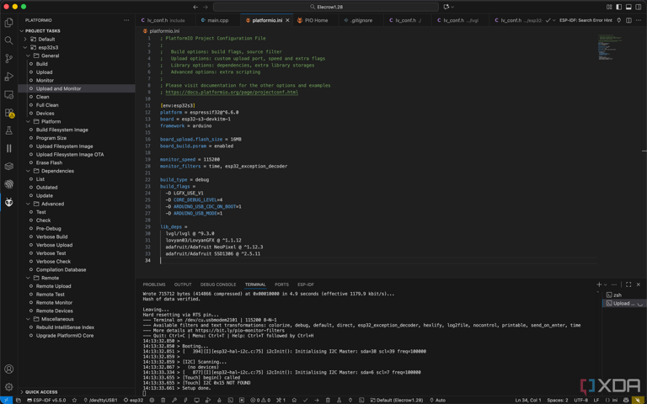Click ESP-IDF v5.5.0 in status bar
This screenshot has height=404, width=647.
45,400
